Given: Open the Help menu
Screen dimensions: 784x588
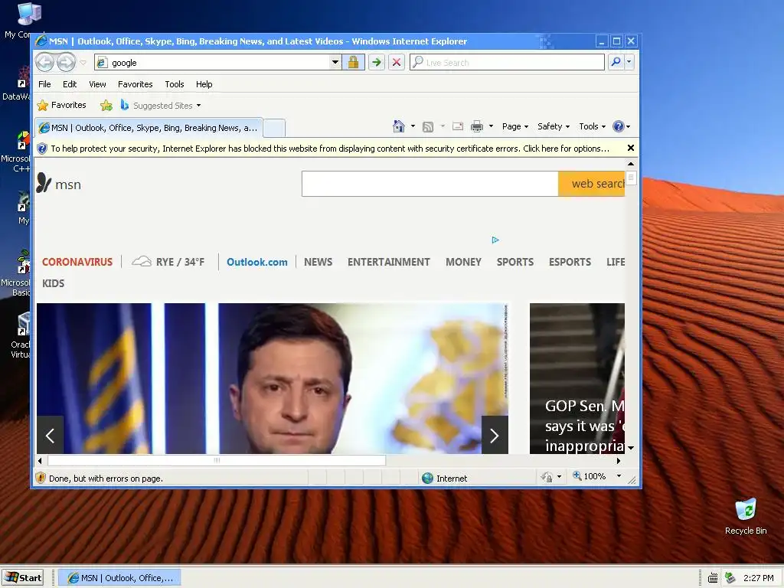Looking at the screenshot, I should [204, 84].
